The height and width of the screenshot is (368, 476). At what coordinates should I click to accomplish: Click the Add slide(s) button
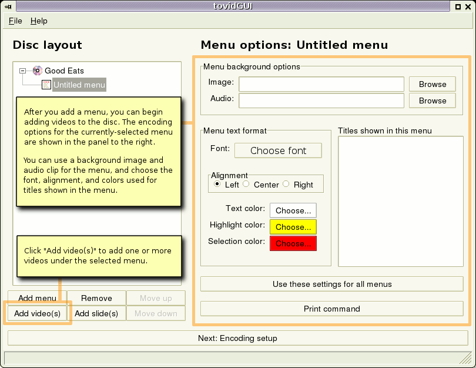pyautogui.click(x=96, y=313)
